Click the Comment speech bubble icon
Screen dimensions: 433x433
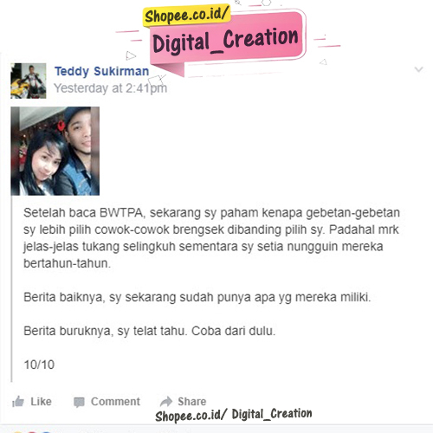pos(79,402)
